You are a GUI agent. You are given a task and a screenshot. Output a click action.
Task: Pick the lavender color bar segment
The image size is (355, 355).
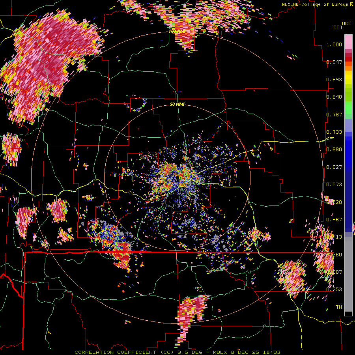click(x=348, y=125)
